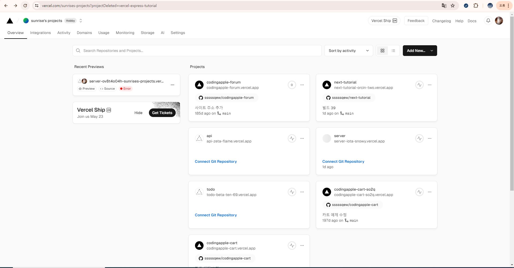Click the Vercel triangle logo
Image resolution: width=514 pixels, height=268 pixels.
(10, 21)
